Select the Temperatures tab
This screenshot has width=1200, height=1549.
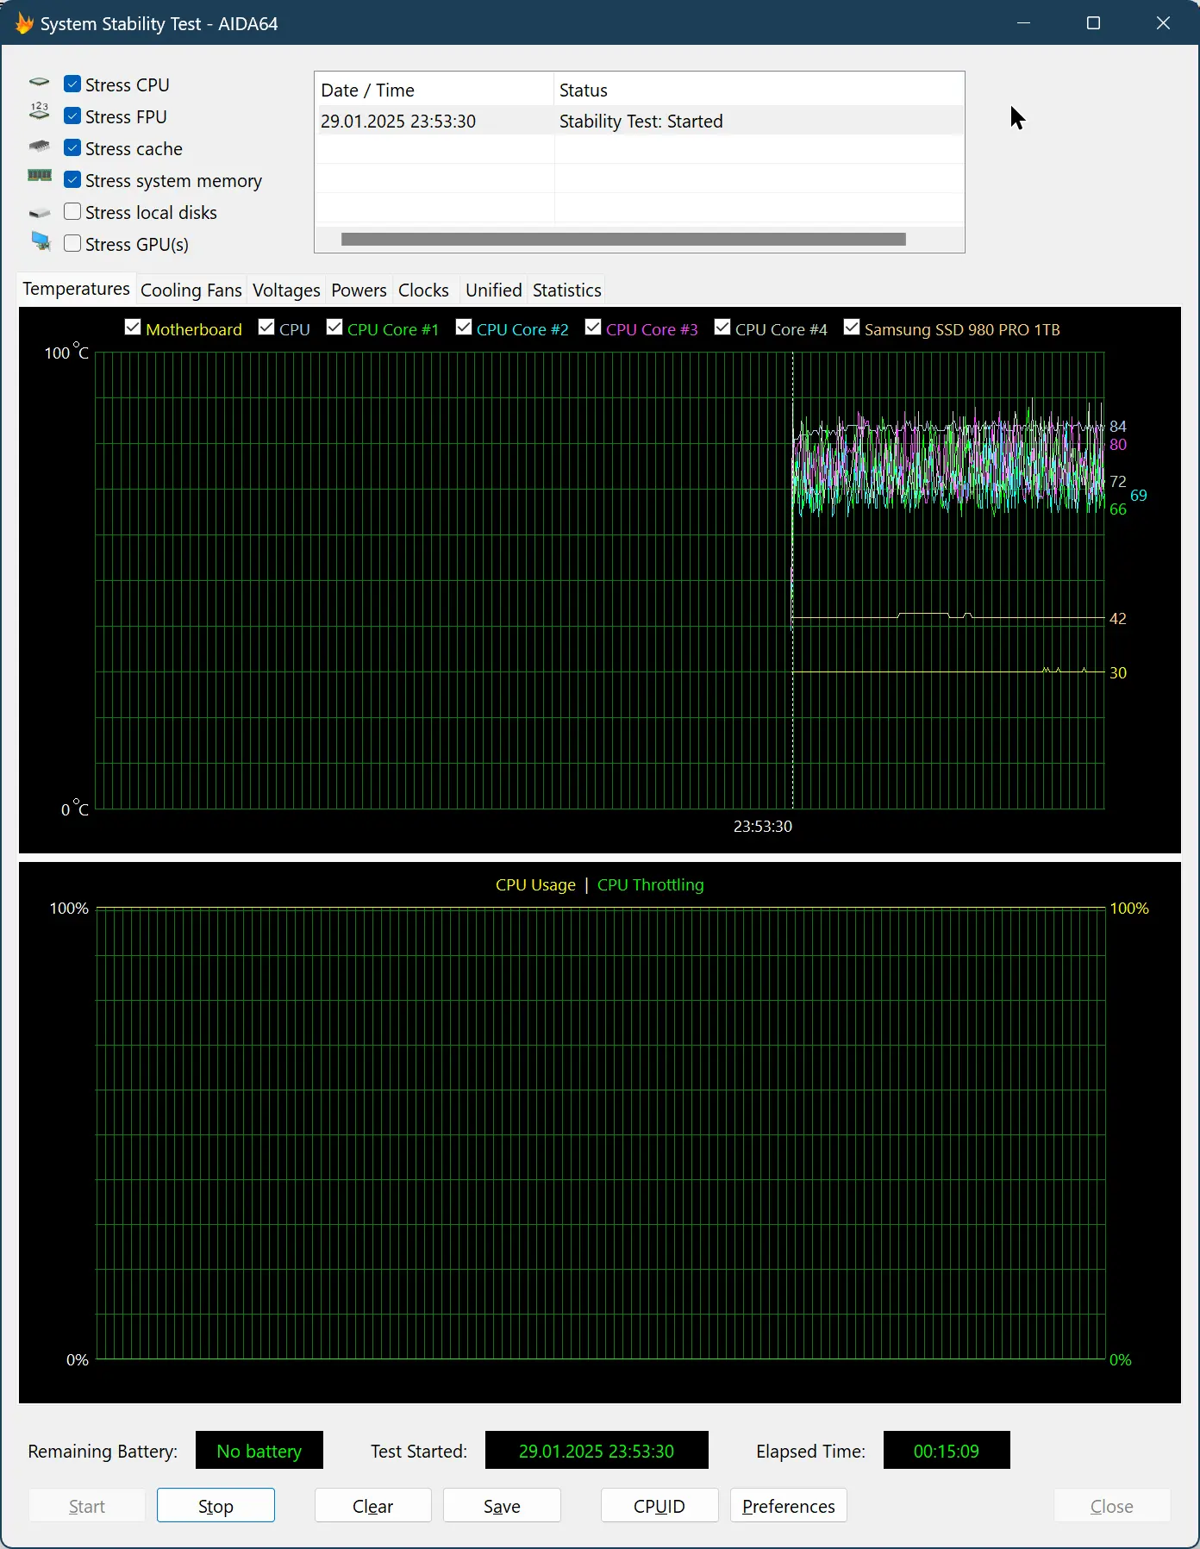(x=76, y=289)
